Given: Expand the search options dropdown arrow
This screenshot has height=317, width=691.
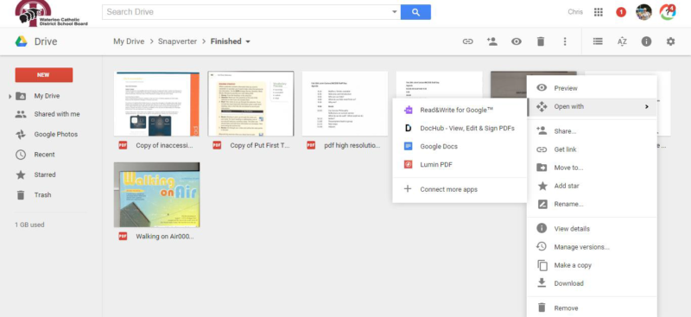Looking at the screenshot, I should tap(395, 12).
